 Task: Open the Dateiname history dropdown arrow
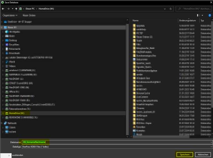pos(211,142)
